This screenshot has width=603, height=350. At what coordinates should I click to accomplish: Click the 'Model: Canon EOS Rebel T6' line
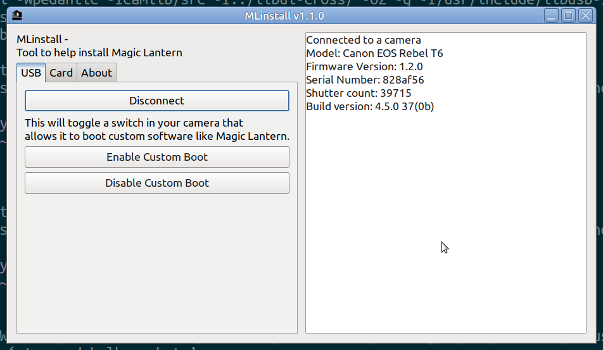(374, 53)
